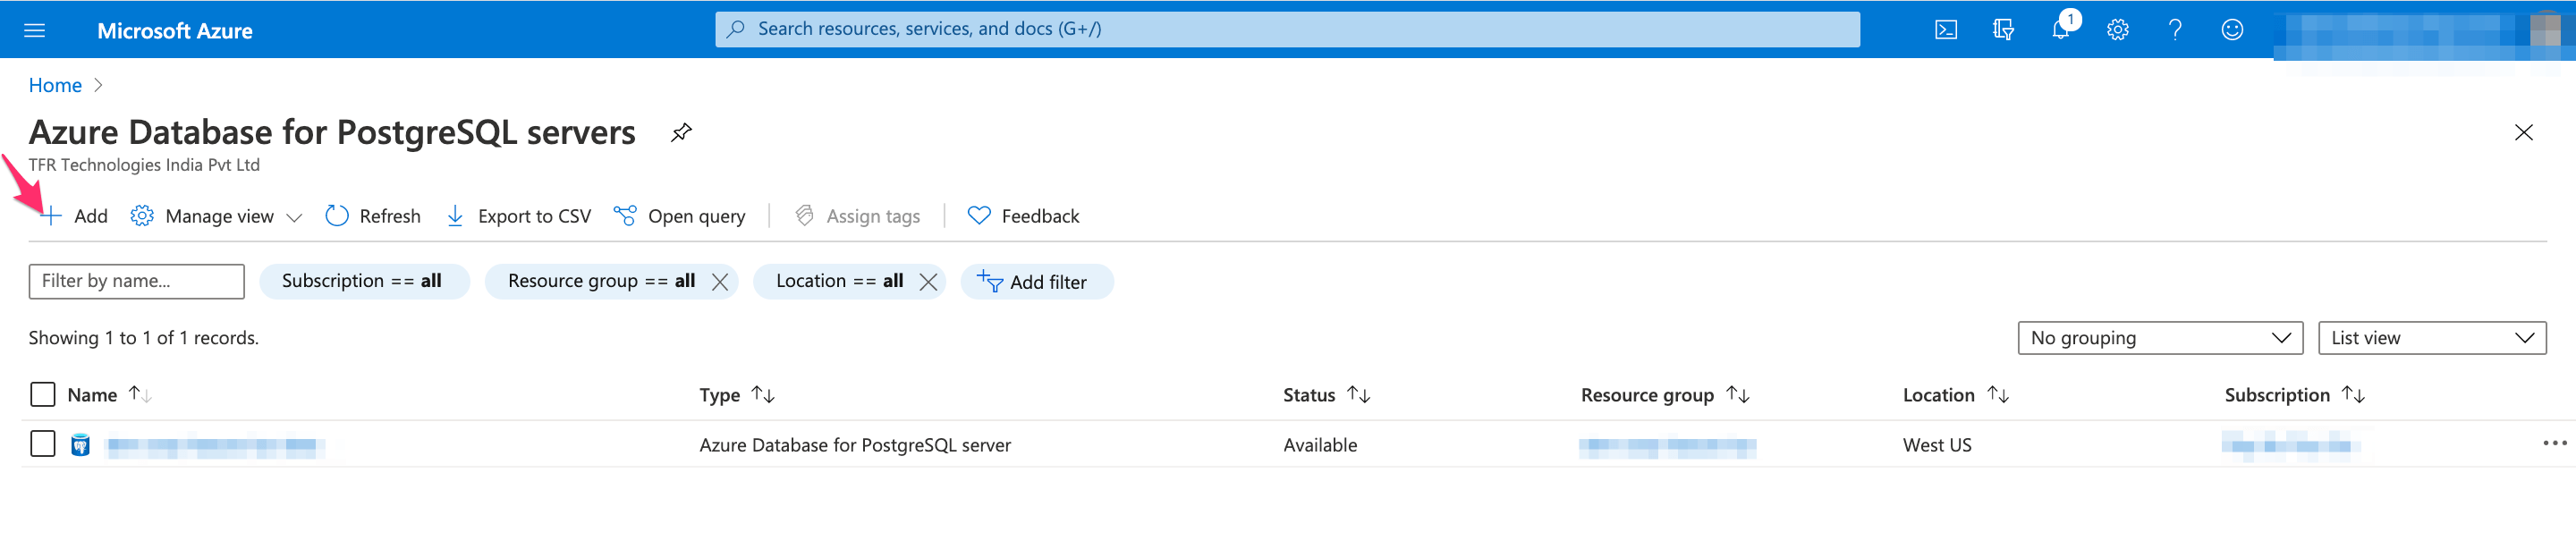This screenshot has height=549, width=2576.
Task: Open the Directory and subscription filter icon
Action: (x=2002, y=30)
